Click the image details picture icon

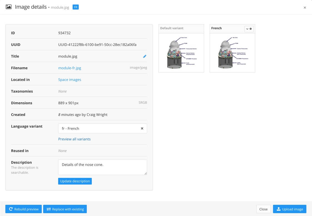[x=9, y=7]
